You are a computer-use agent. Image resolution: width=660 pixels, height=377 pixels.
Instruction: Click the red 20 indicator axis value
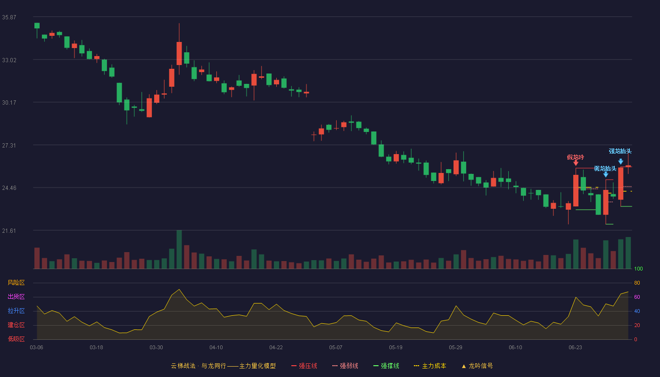(637, 325)
